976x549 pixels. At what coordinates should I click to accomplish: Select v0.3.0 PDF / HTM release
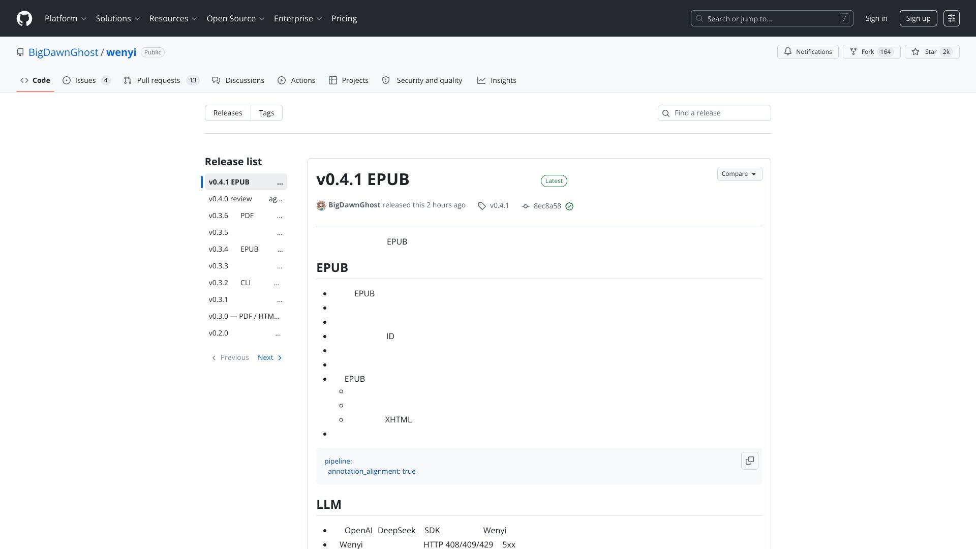pyautogui.click(x=246, y=316)
